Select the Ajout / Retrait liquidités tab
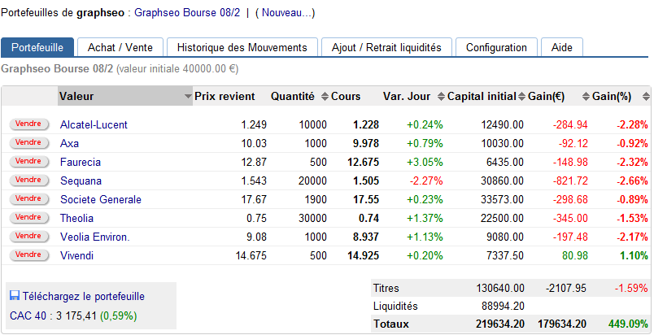654x335 pixels. (386, 47)
